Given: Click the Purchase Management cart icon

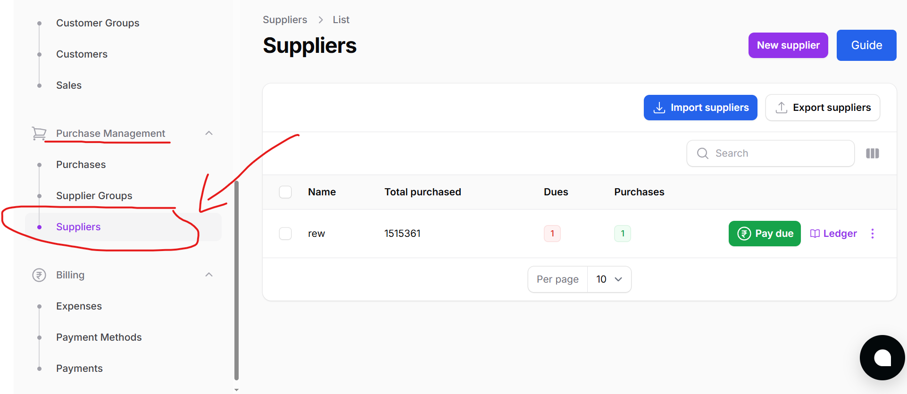Looking at the screenshot, I should (x=40, y=134).
